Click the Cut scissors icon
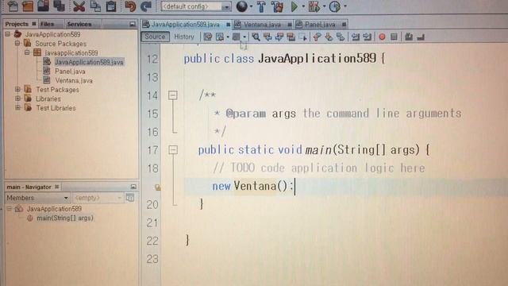The height and width of the screenshot is (286, 508). coord(79,6)
